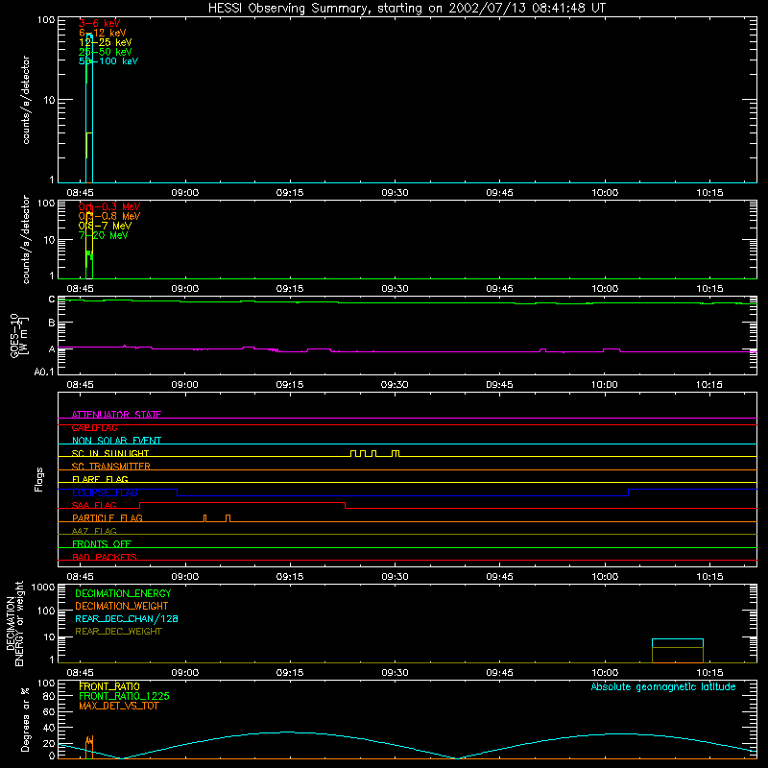The width and height of the screenshot is (768, 768).
Task: Click the 0.3-0.8 MeV legend label
Action: [x=109, y=216]
